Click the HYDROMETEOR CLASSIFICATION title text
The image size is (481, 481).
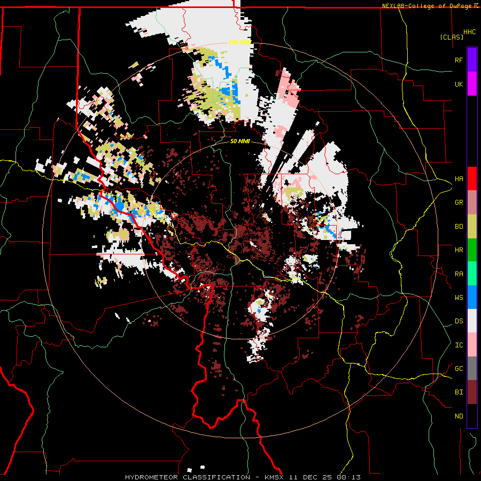tap(188, 477)
